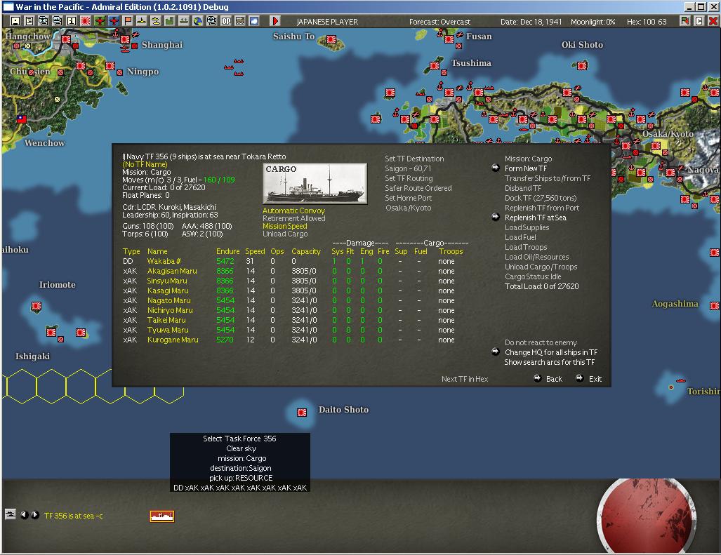Click the Daito Shoto base icon on map
Image resolution: width=721 pixels, height=555 pixels.
click(302, 413)
